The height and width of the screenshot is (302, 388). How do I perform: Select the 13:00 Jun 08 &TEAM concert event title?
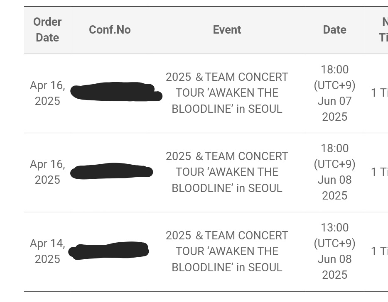(x=227, y=251)
